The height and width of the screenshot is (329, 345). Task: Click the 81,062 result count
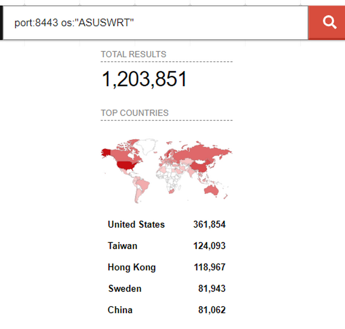pos(212,310)
